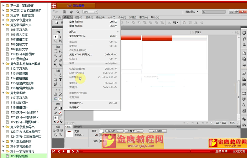Open the Layers panel icon in right dock

coord(244,65)
